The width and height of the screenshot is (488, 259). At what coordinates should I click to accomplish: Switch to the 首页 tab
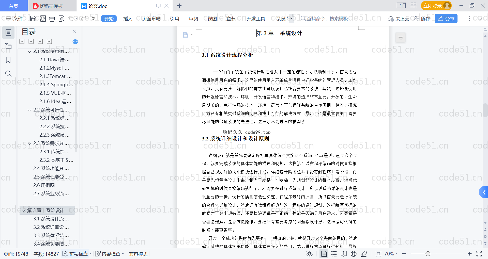[13, 6]
